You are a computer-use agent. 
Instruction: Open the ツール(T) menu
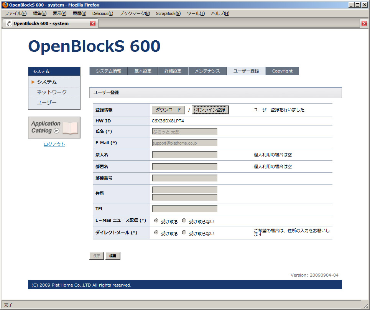196,13
